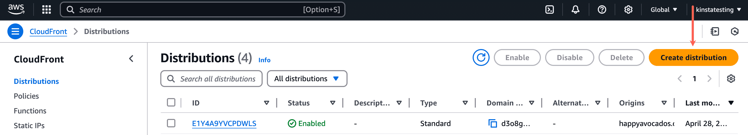Open the help question mark menu
This screenshot has height=135, width=748.
pos(602,9)
